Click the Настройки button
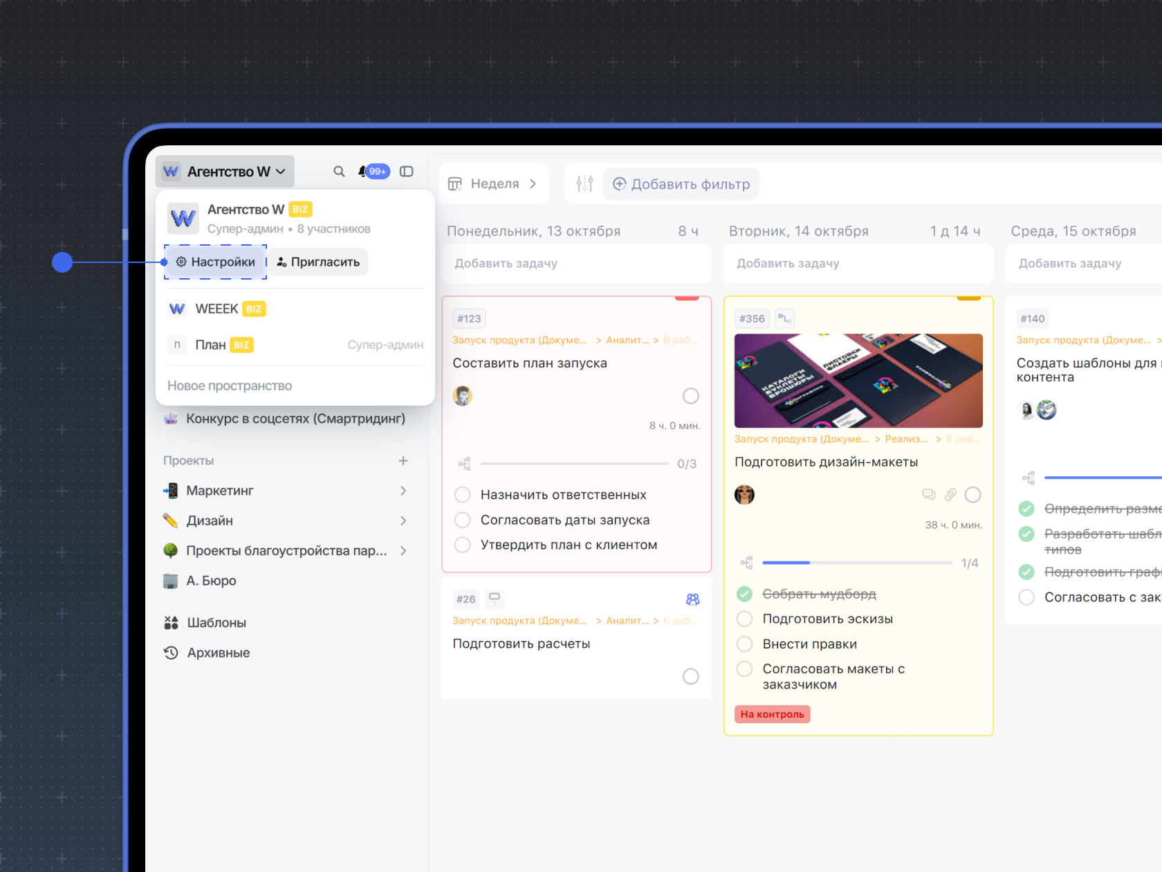Screen dimensions: 1162x872 click(x=216, y=262)
